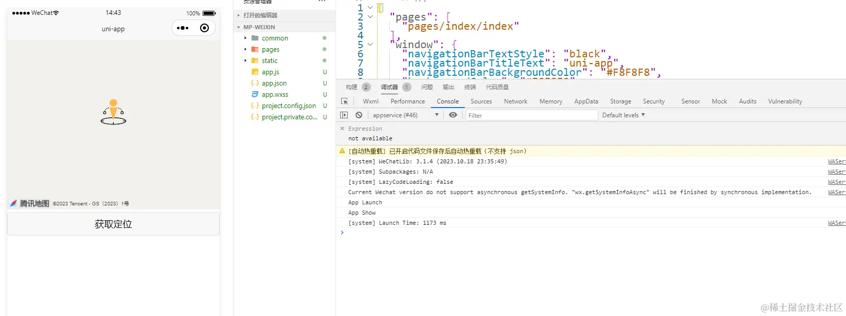Click the pages folder icon
The image size is (846, 316).
click(255, 49)
